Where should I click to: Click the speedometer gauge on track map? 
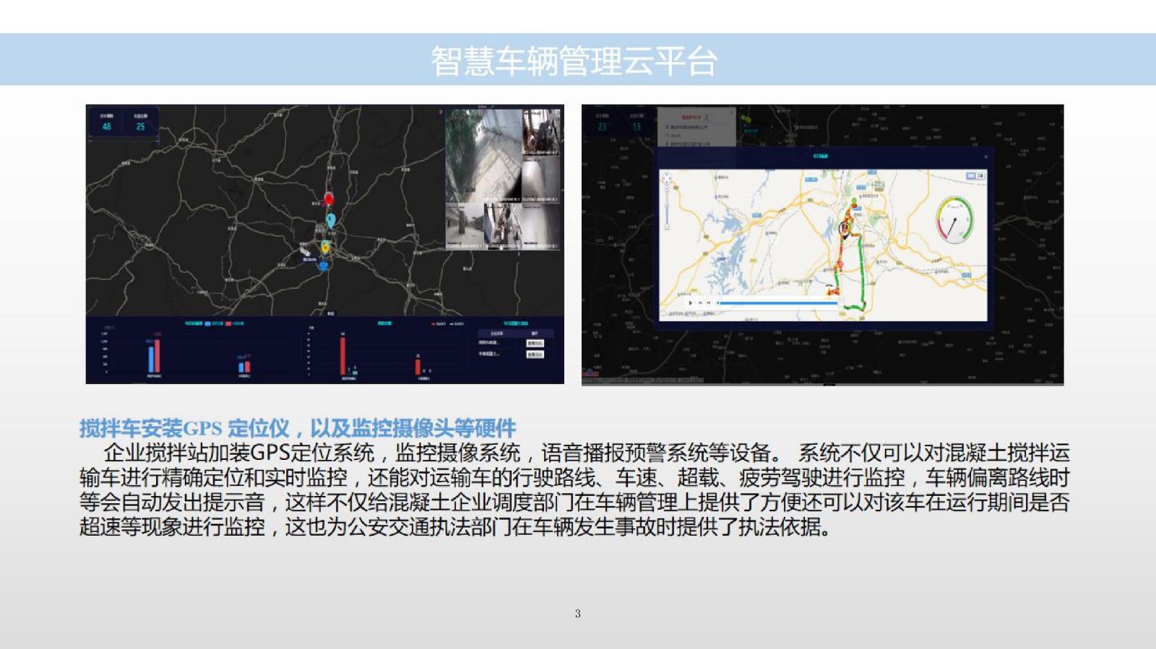click(x=954, y=219)
